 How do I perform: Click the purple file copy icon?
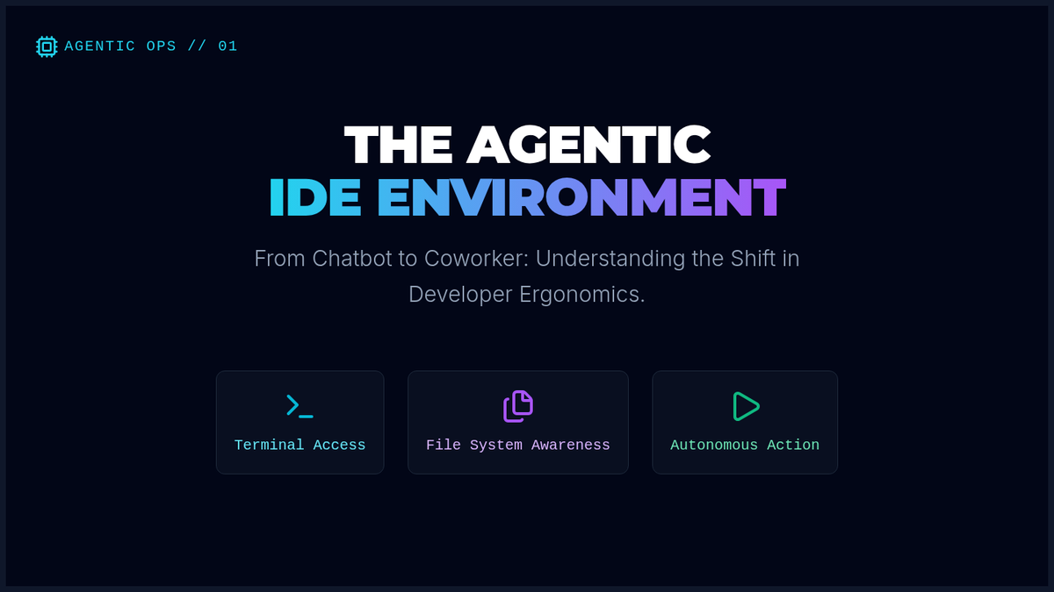pyautogui.click(x=518, y=406)
